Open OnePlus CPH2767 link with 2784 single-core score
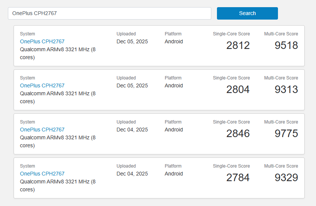 click(42, 174)
